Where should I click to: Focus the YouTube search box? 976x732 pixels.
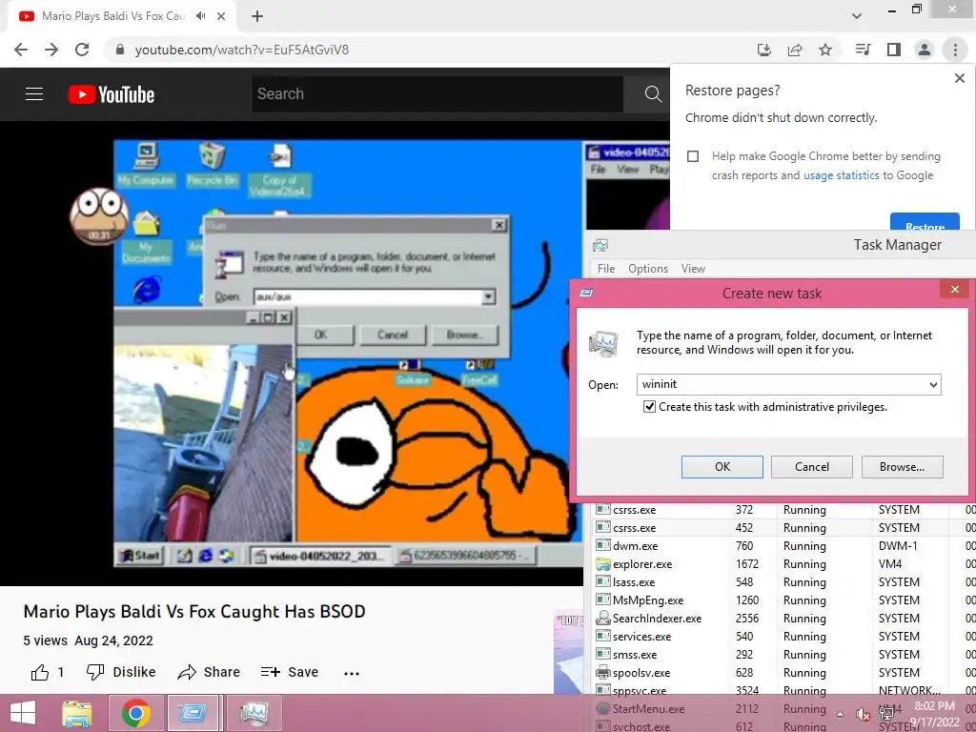click(x=437, y=94)
